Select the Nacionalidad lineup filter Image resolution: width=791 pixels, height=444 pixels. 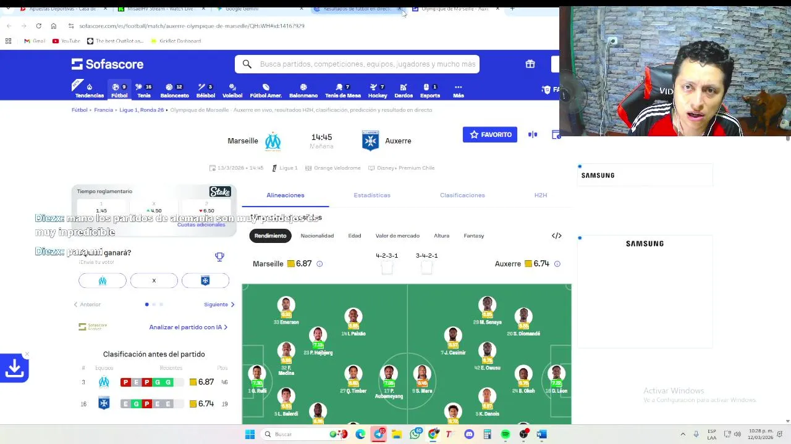pyautogui.click(x=317, y=236)
